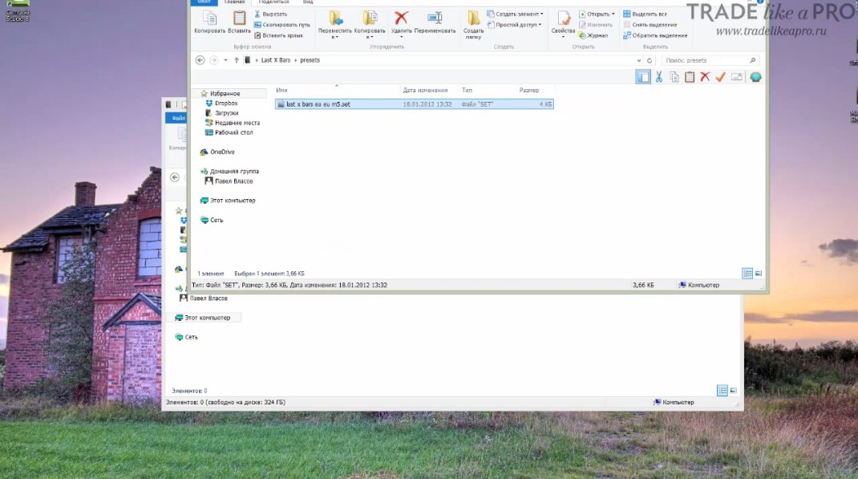Click the refresh button beside address bar
The image size is (858, 479).
[650, 60]
